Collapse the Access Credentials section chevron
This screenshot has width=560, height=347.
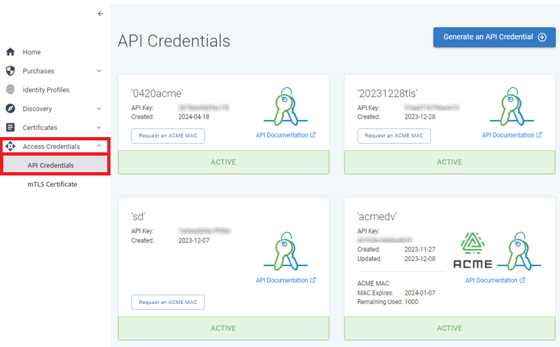[99, 146]
